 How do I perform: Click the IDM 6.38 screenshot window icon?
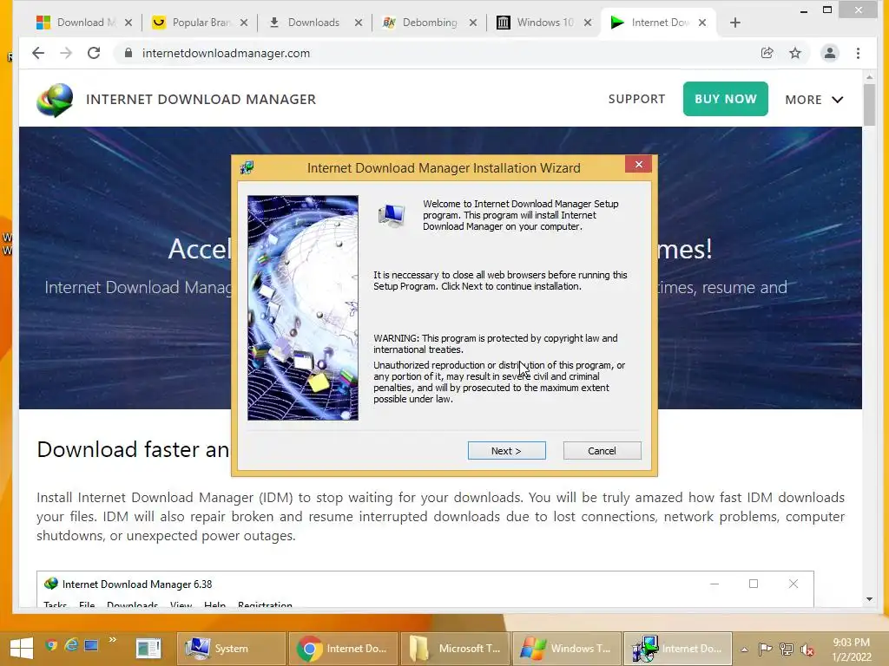[x=51, y=584]
